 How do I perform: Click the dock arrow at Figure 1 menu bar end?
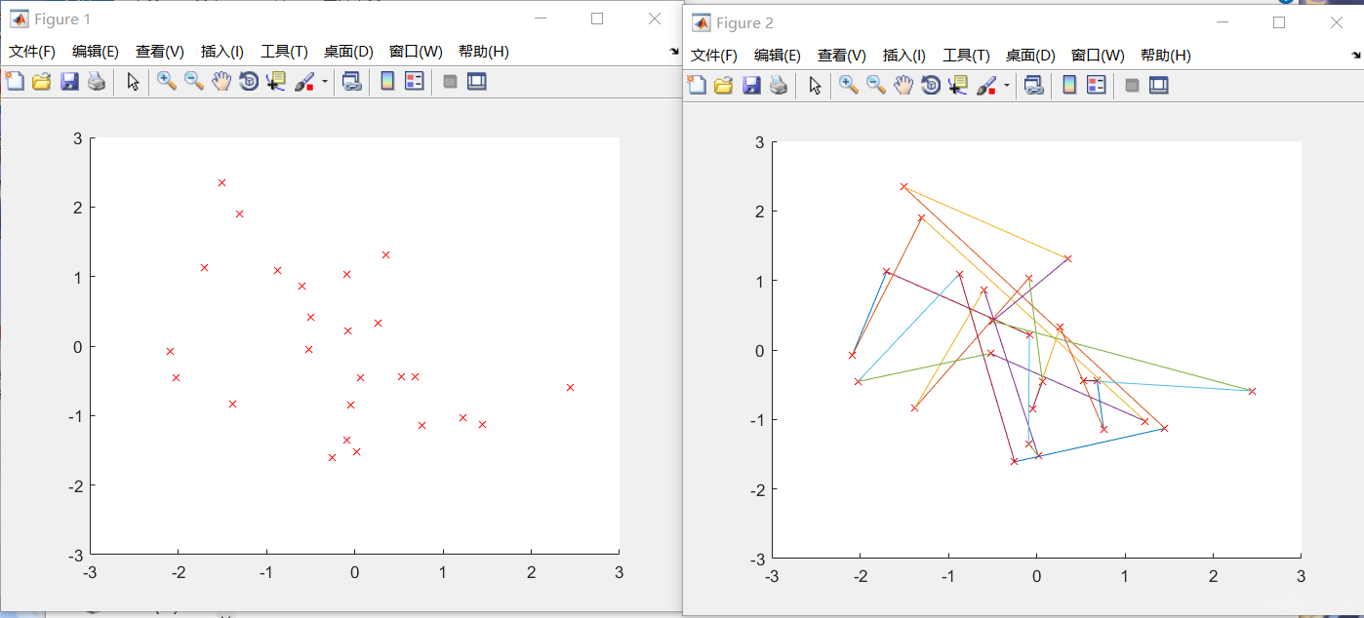coord(673,52)
